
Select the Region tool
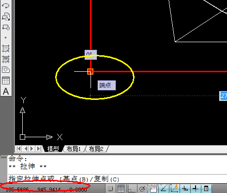(x=6, y=70)
